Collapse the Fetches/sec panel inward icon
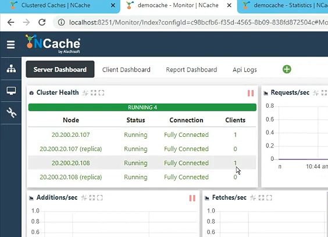This screenshot has height=237, width=328. [253, 197]
